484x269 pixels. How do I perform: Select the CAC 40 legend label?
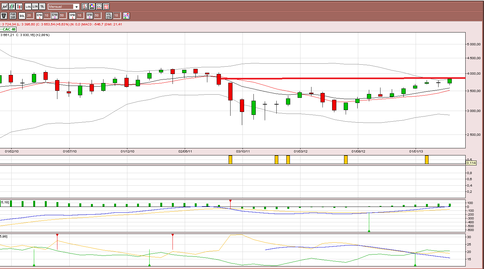pyautogui.click(x=9, y=29)
